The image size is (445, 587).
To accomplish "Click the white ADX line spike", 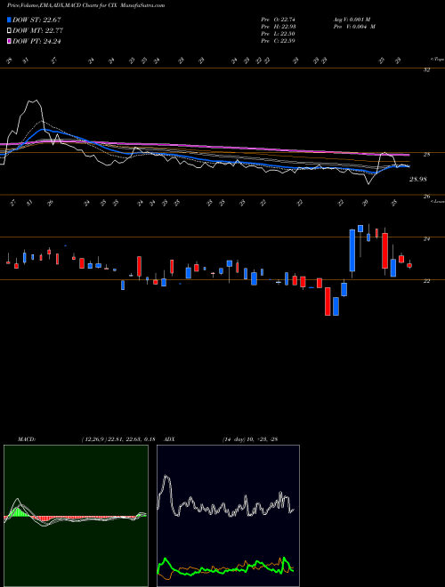I will (166, 478).
